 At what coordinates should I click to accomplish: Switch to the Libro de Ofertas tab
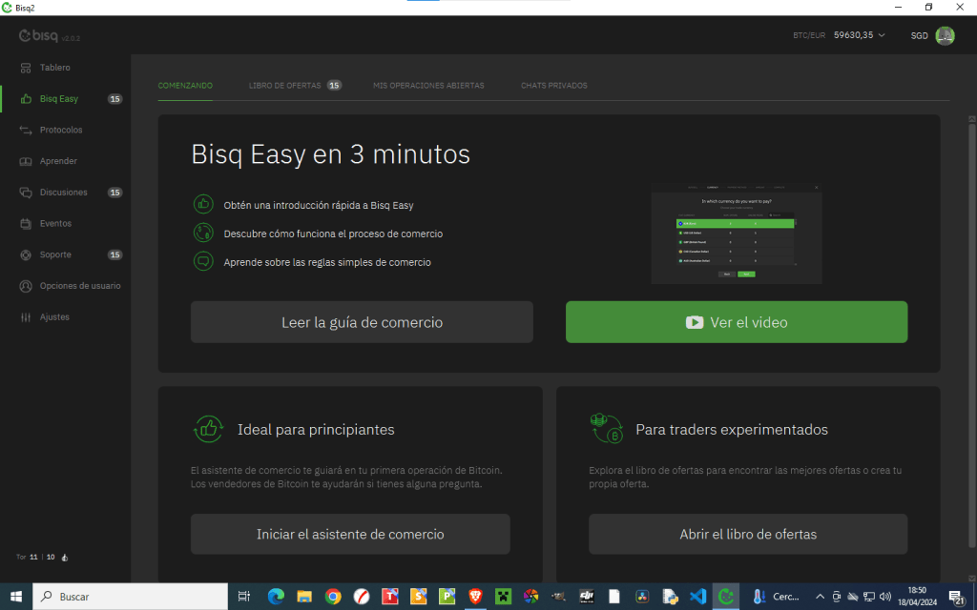(x=284, y=86)
